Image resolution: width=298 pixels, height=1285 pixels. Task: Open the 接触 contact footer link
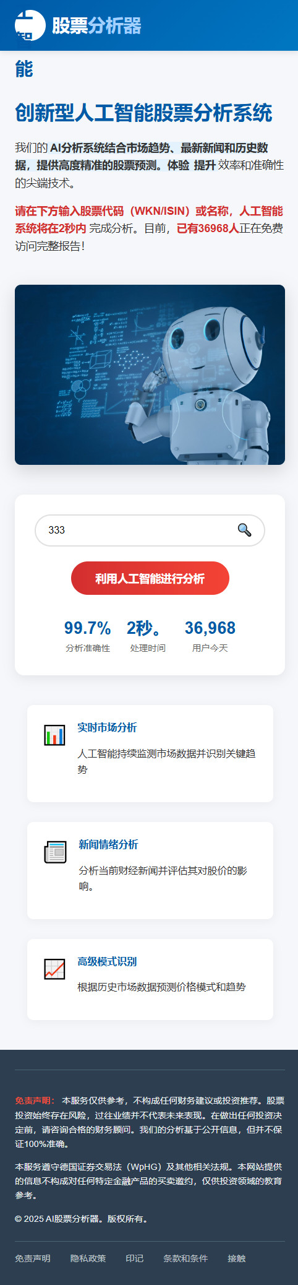pos(236,1258)
